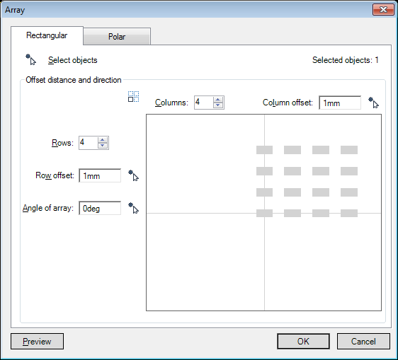
Task: Click the pick icon beside Row offset
Action: tap(133, 175)
